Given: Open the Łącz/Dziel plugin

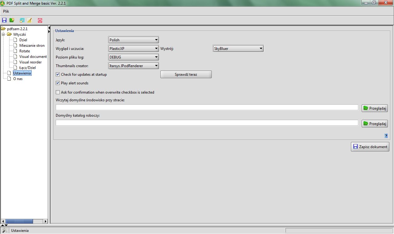Looking at the screenshot, I should (x=28, y=68).
